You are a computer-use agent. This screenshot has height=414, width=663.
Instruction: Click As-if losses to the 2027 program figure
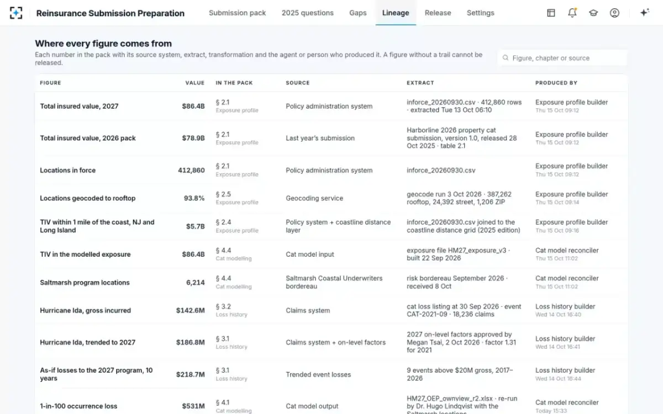(96, 374)
